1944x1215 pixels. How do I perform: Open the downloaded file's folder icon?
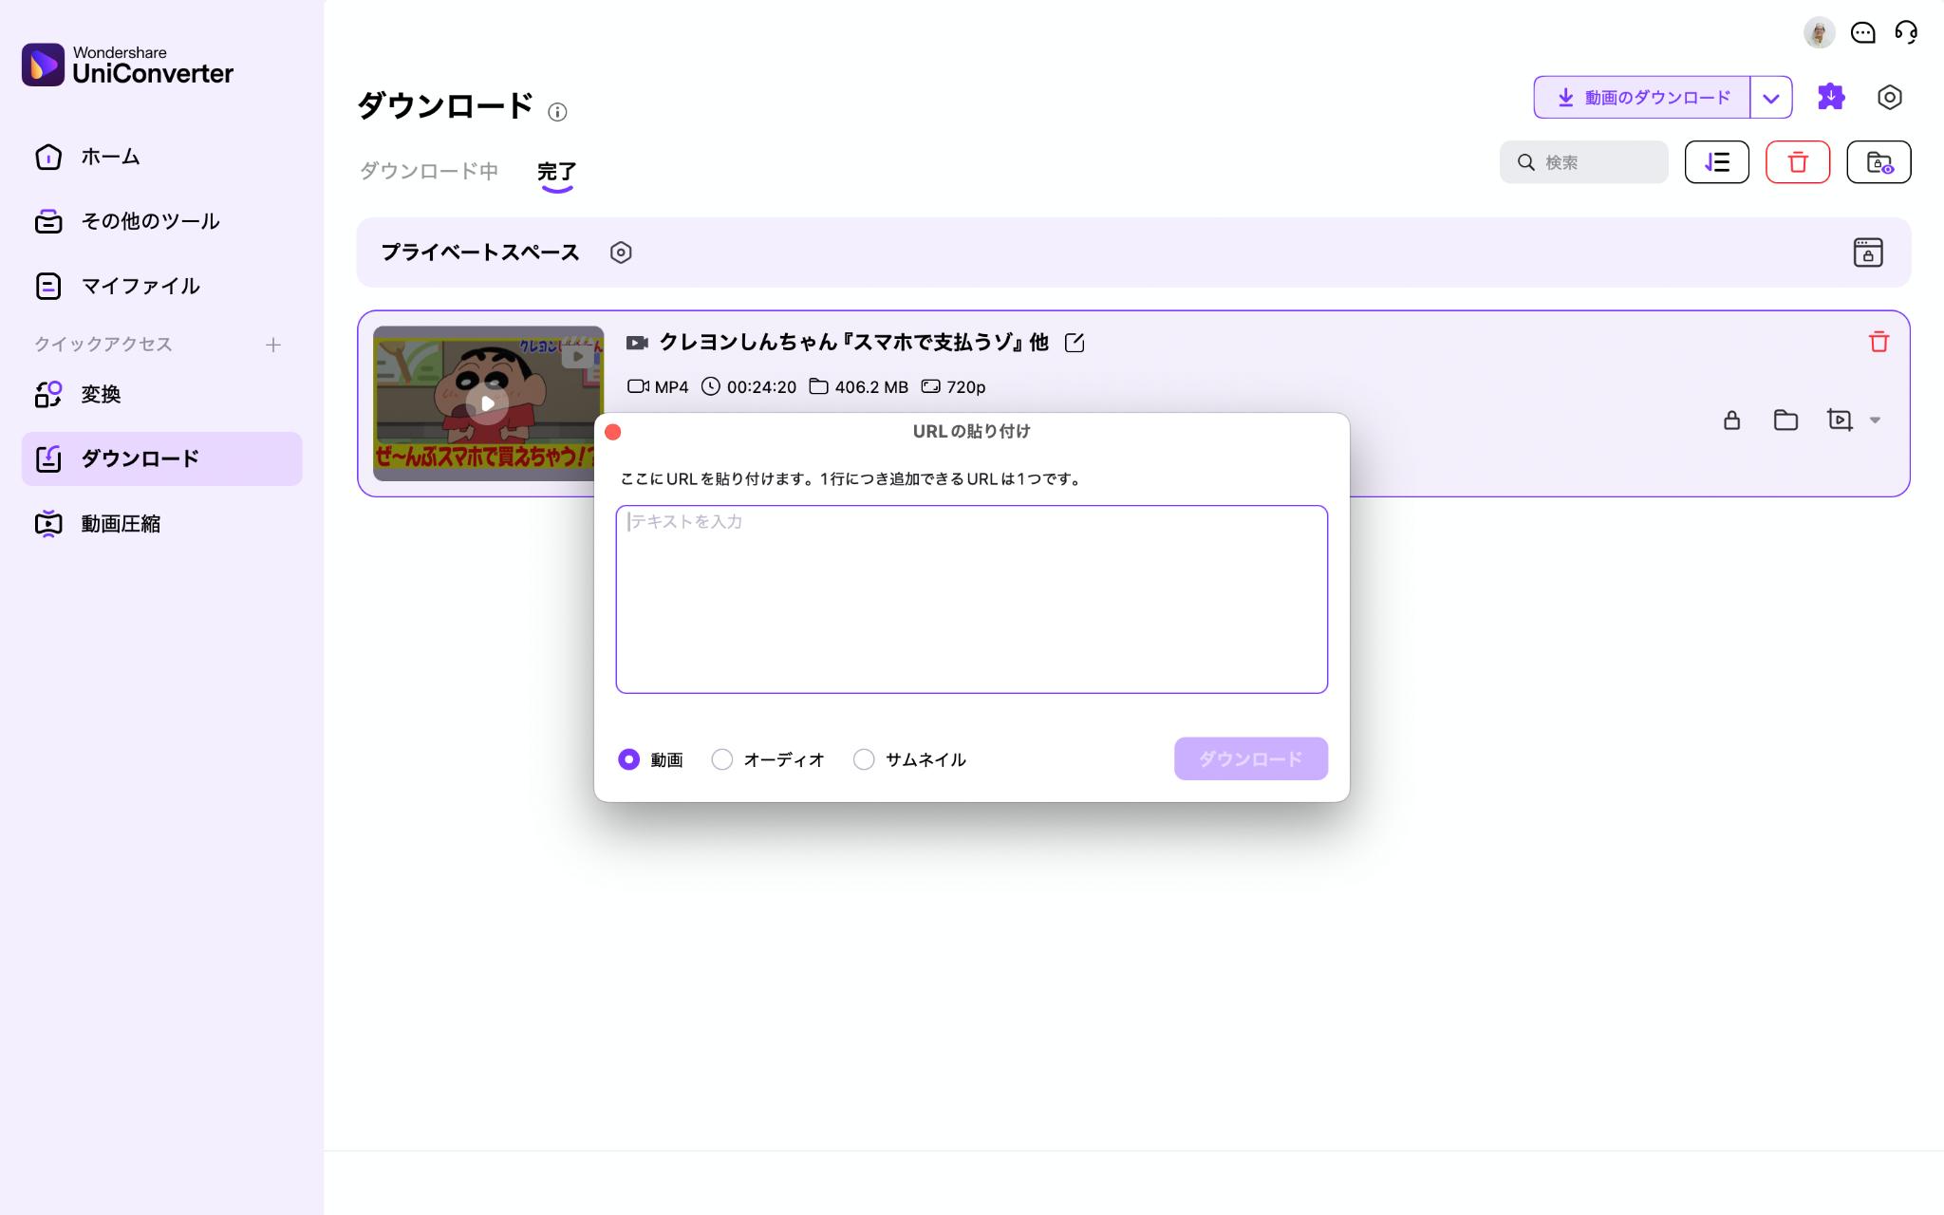tap(1785, 421)
